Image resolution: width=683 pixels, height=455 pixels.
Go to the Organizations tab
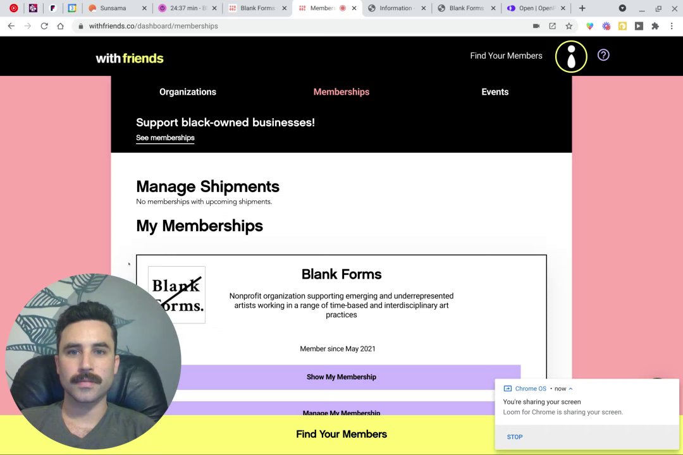188,92
